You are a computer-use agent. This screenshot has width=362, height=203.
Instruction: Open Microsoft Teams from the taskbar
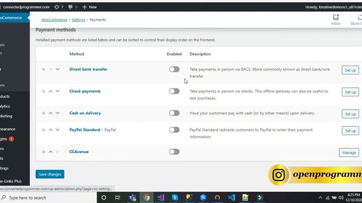pyautogui.click(x=132, y=197)
